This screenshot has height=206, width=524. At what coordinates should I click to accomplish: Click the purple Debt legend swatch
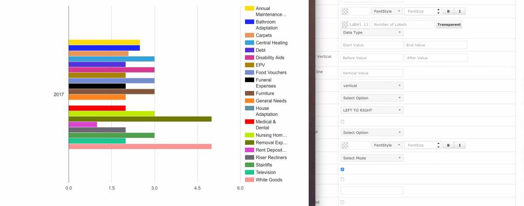[249, 50]
